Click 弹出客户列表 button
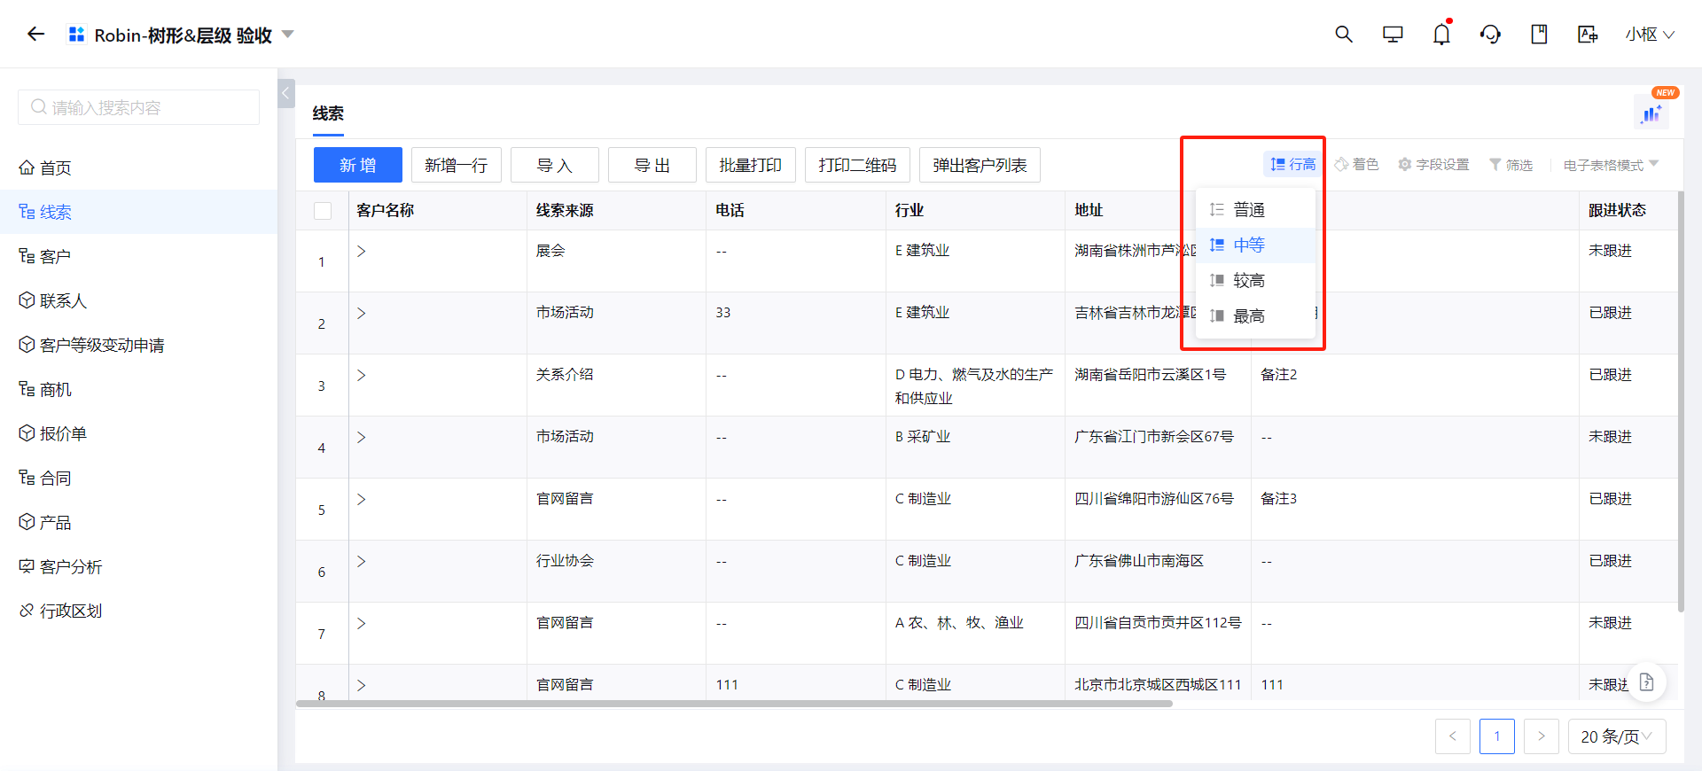Viewport: 1702px width, 771px height. click(x=980, y=165)
